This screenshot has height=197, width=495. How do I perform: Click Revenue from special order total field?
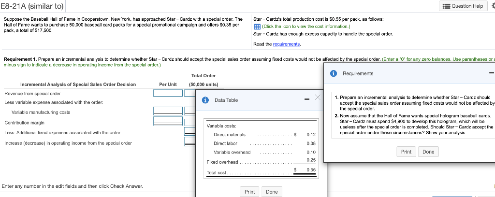(190, 93)
